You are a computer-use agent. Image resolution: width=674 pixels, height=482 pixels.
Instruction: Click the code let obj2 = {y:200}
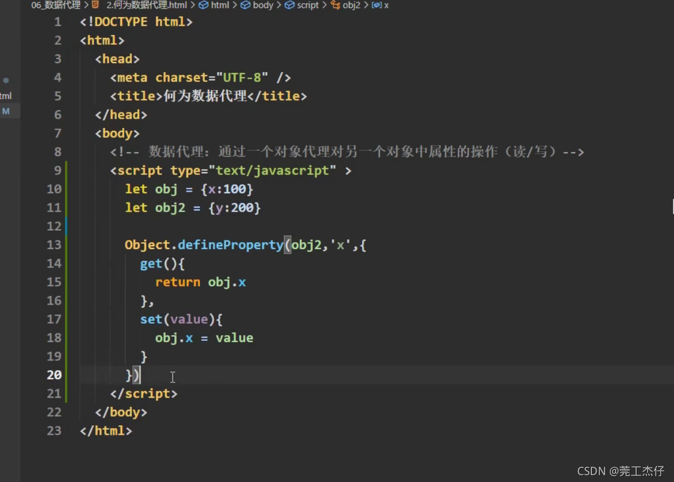click(193, 208)
